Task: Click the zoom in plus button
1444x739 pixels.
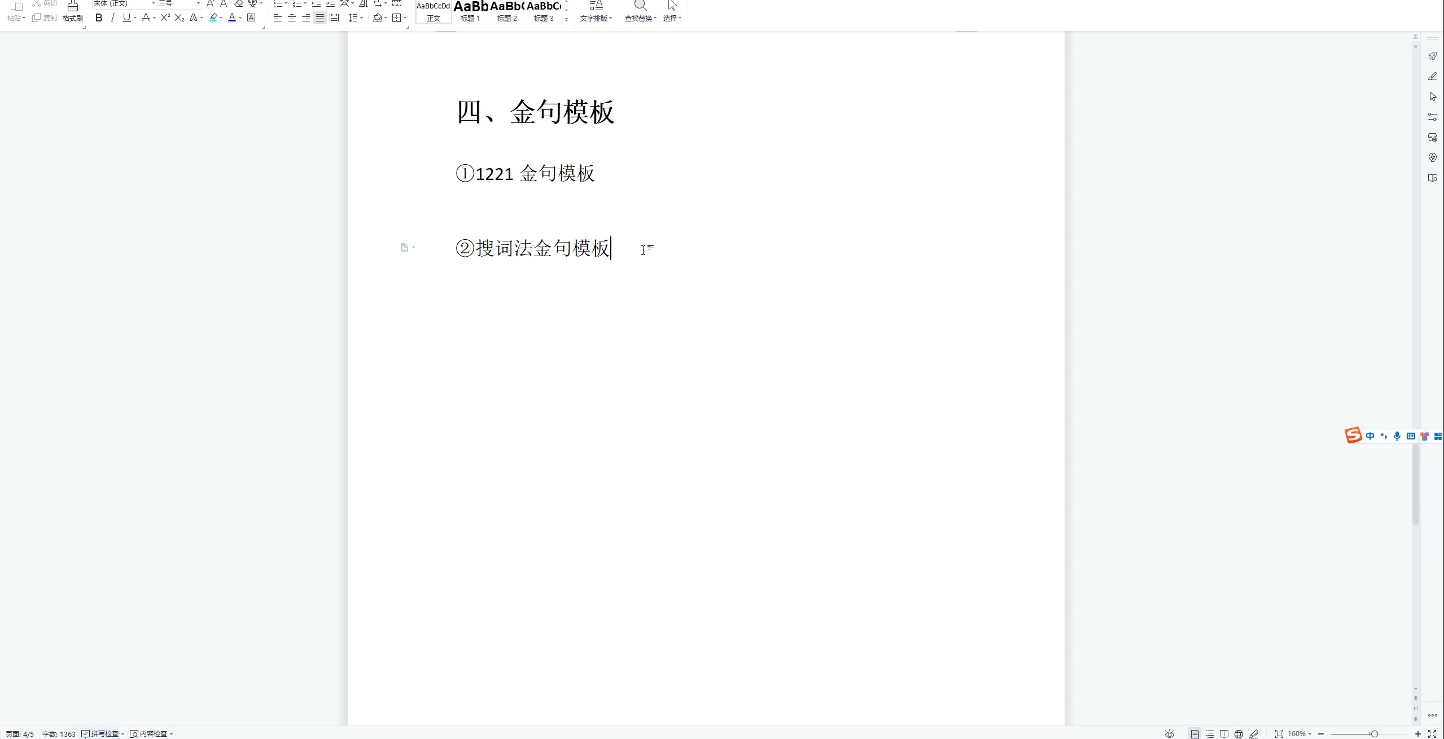Action: click(1417, 733)
